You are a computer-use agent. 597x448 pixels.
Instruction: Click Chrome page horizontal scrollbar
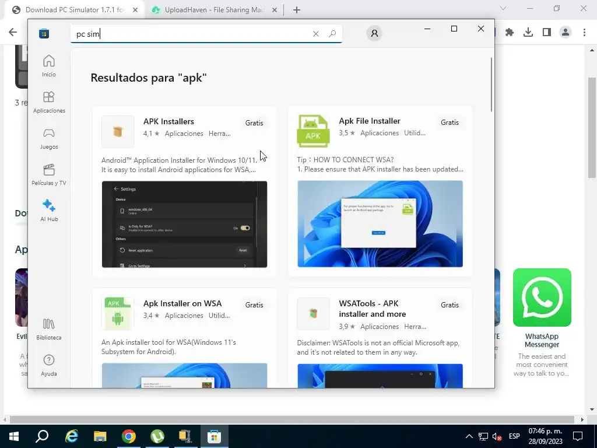292,419
